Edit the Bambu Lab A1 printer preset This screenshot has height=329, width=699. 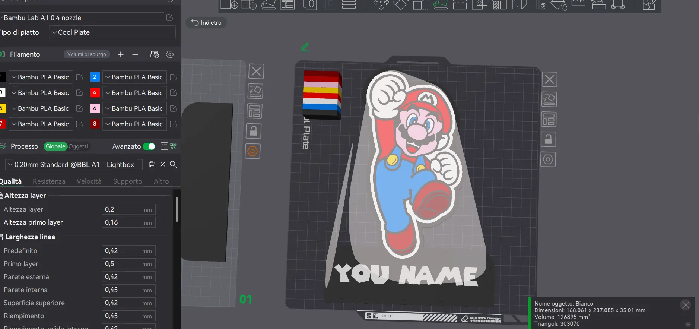[169, 18]
